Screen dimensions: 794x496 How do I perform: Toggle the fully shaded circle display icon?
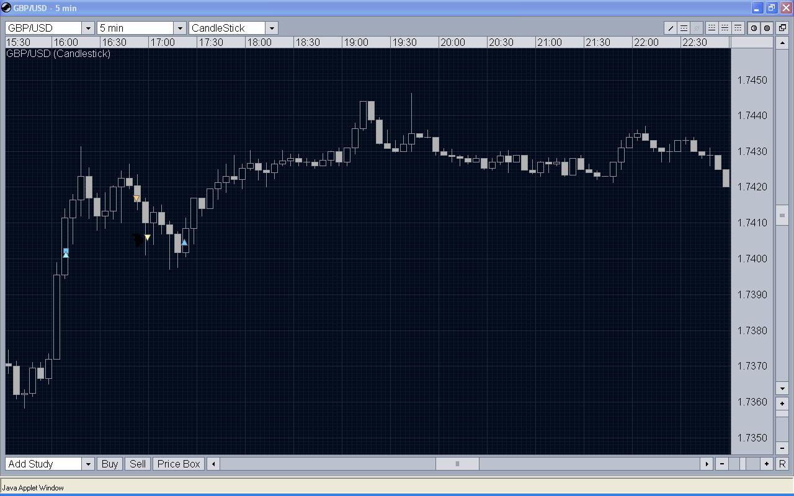pyautogui.click(x=767, y=28)
